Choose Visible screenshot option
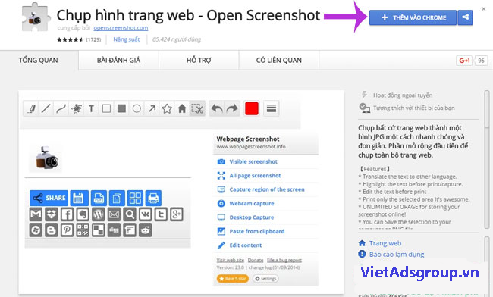 coord(265,161)
